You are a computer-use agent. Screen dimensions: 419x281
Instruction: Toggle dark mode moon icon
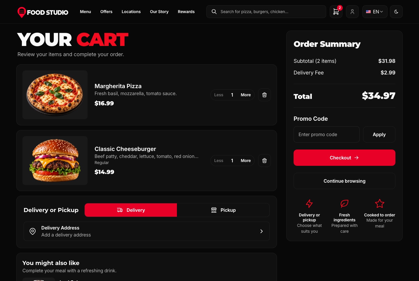[396, 12]
